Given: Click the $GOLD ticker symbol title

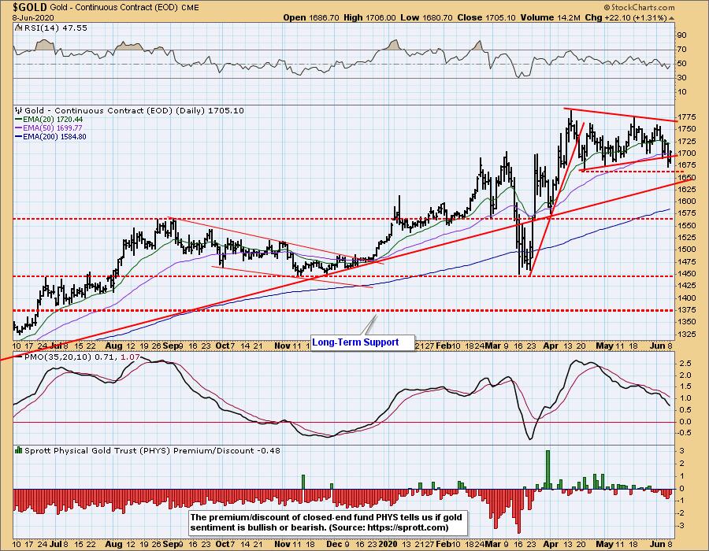Looking at the screenshot, I should click(x=29, y=7).
